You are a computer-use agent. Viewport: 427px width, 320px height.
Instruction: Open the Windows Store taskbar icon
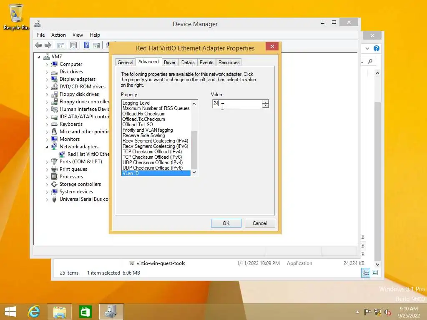(x=85, y=312)
